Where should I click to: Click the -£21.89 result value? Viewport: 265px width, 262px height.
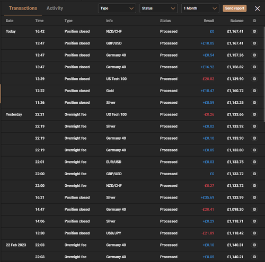(208, 233)
